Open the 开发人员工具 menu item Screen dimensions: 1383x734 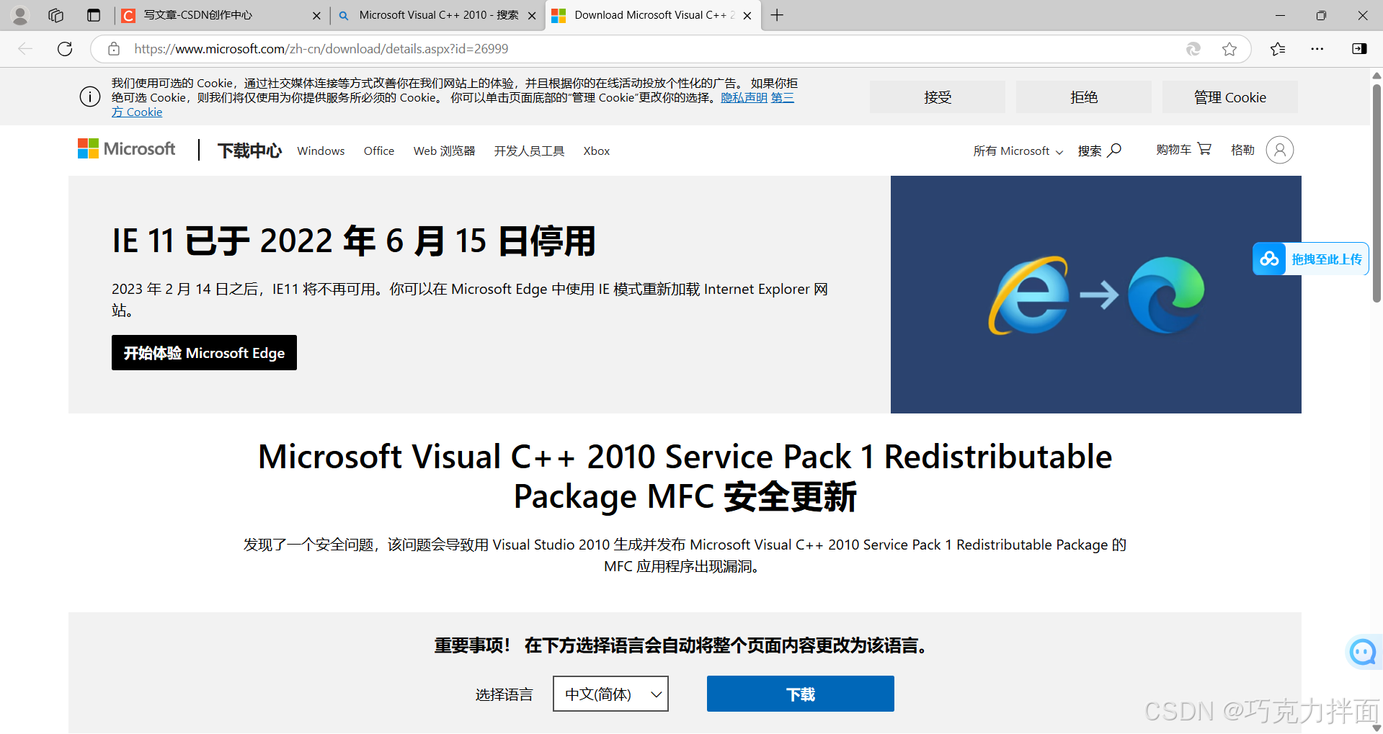(x=529, y=151)
